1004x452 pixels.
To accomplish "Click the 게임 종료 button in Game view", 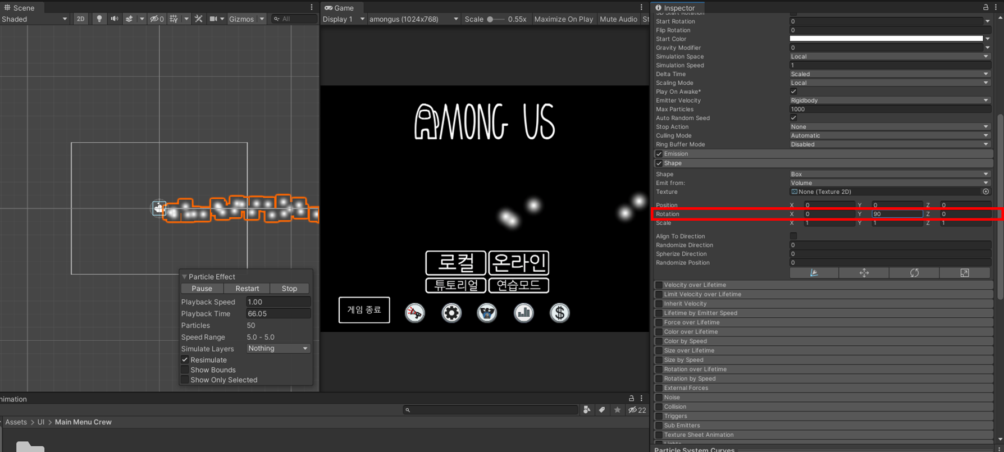I will 364,310.
